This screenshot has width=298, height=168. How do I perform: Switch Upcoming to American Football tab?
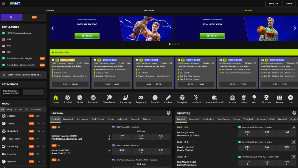coord(265,119)
